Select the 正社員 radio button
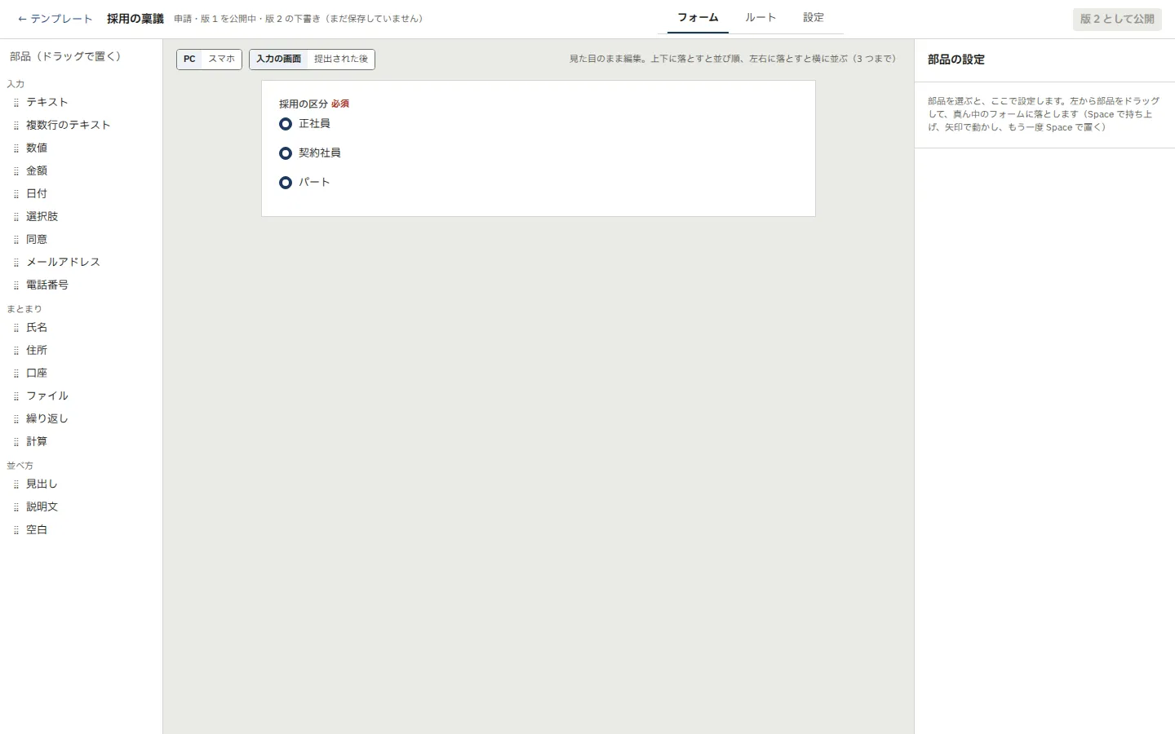Image resolution: width=1175 pixels, height=734 pixels. (286, 124)
